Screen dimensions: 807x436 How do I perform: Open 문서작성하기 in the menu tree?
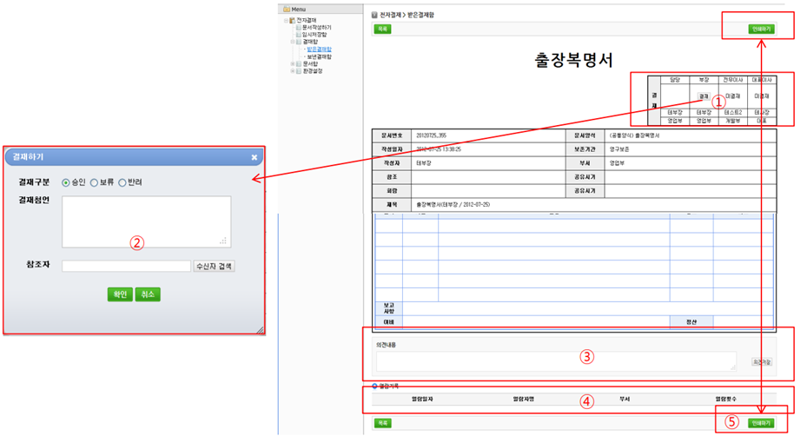(x=317, y=27)
